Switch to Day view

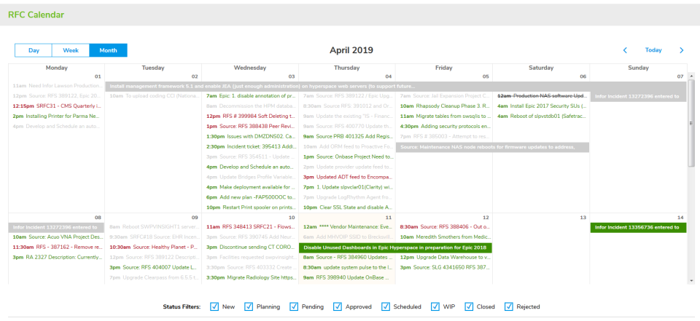click(34, 50)
